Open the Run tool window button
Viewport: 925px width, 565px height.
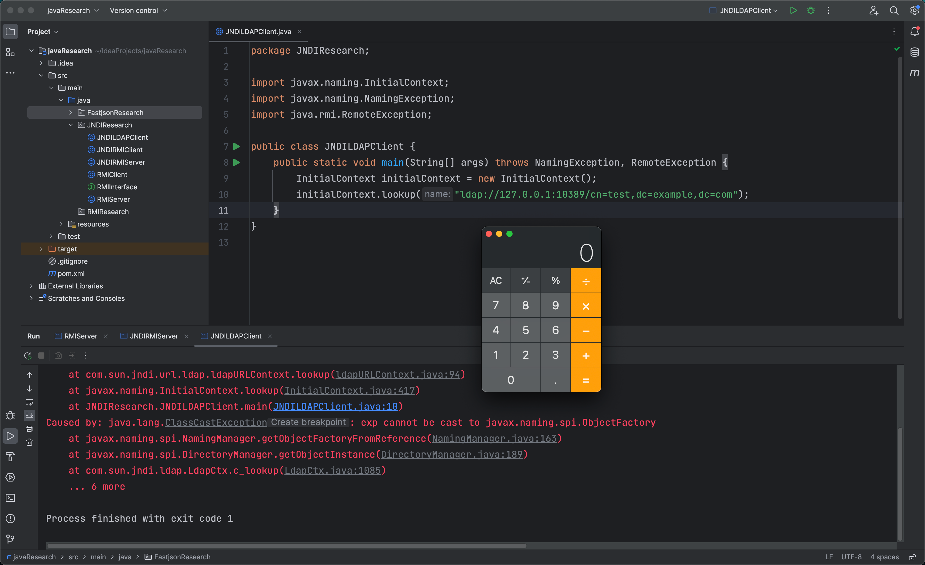tap(11, 436)
